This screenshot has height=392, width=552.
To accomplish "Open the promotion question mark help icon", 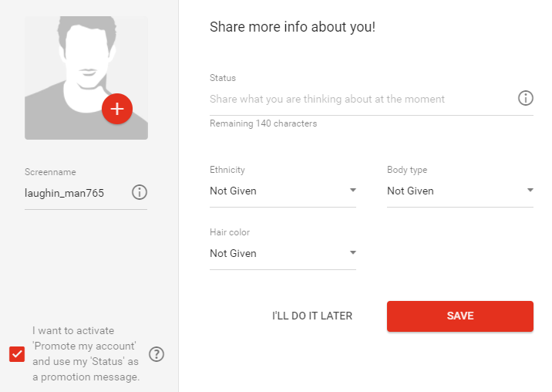I will coord(157,354).
